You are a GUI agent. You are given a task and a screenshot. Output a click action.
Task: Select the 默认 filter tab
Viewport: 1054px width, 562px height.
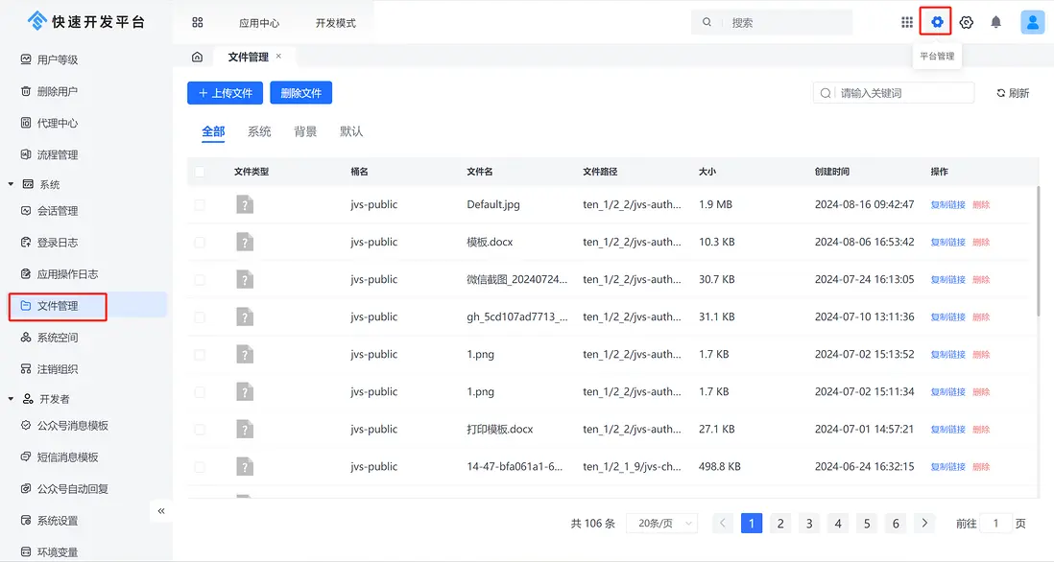coord(351,131)
